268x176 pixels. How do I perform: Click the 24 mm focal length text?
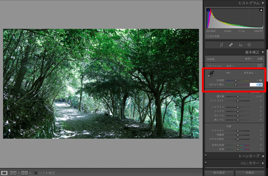click(x=227, y=31)
